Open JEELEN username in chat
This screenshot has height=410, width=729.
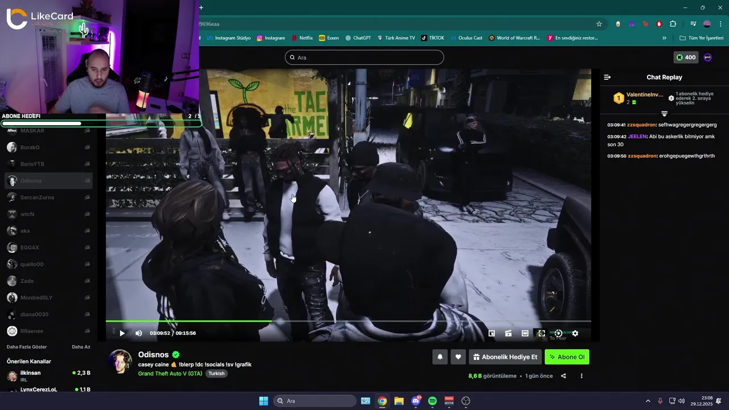point(637,137)
